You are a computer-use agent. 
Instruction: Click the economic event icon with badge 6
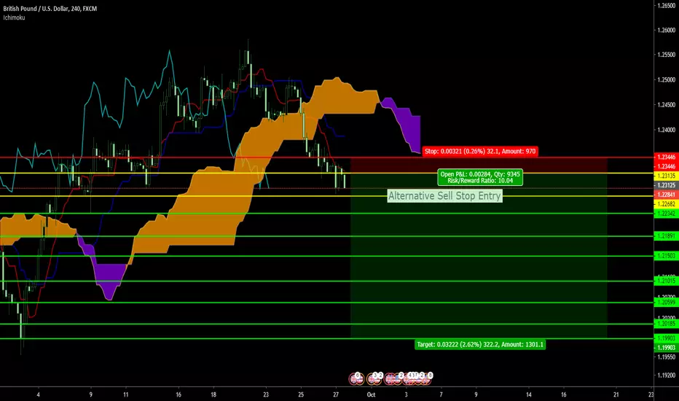(356, 379)
